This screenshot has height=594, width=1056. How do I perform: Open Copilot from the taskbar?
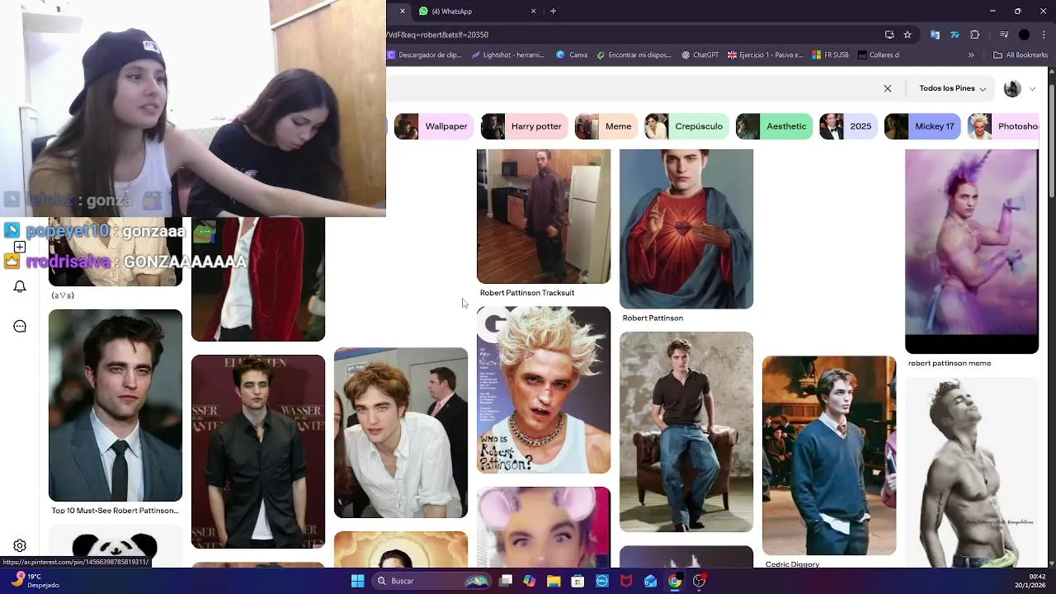pos(530,581)
